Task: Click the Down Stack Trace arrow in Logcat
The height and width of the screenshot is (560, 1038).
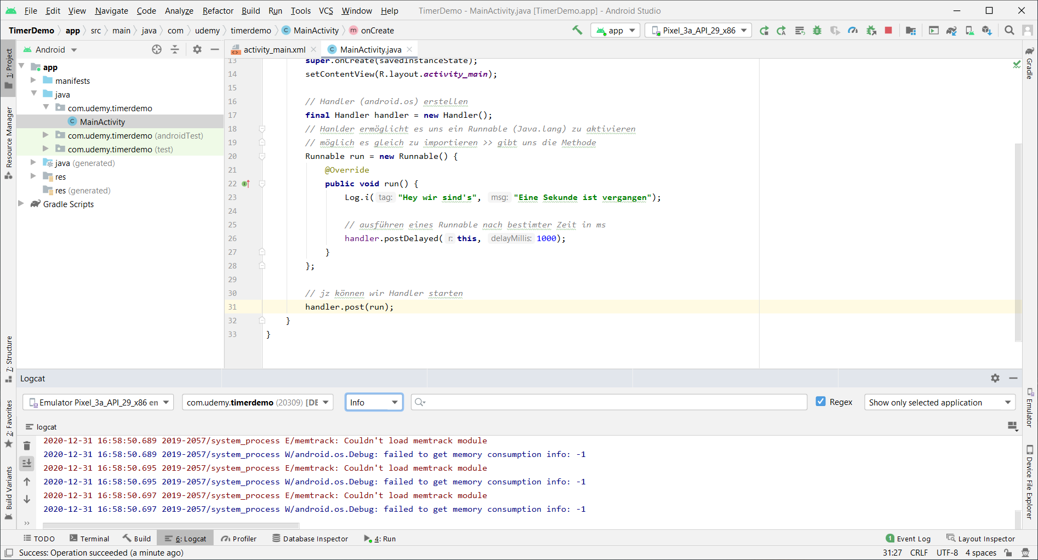Action: point(27,499)
